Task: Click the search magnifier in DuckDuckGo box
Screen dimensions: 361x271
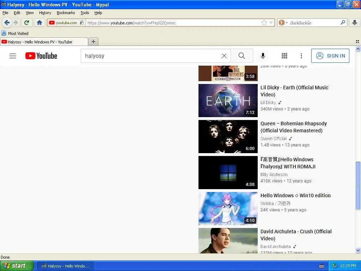Action: (x=343, y=22)
